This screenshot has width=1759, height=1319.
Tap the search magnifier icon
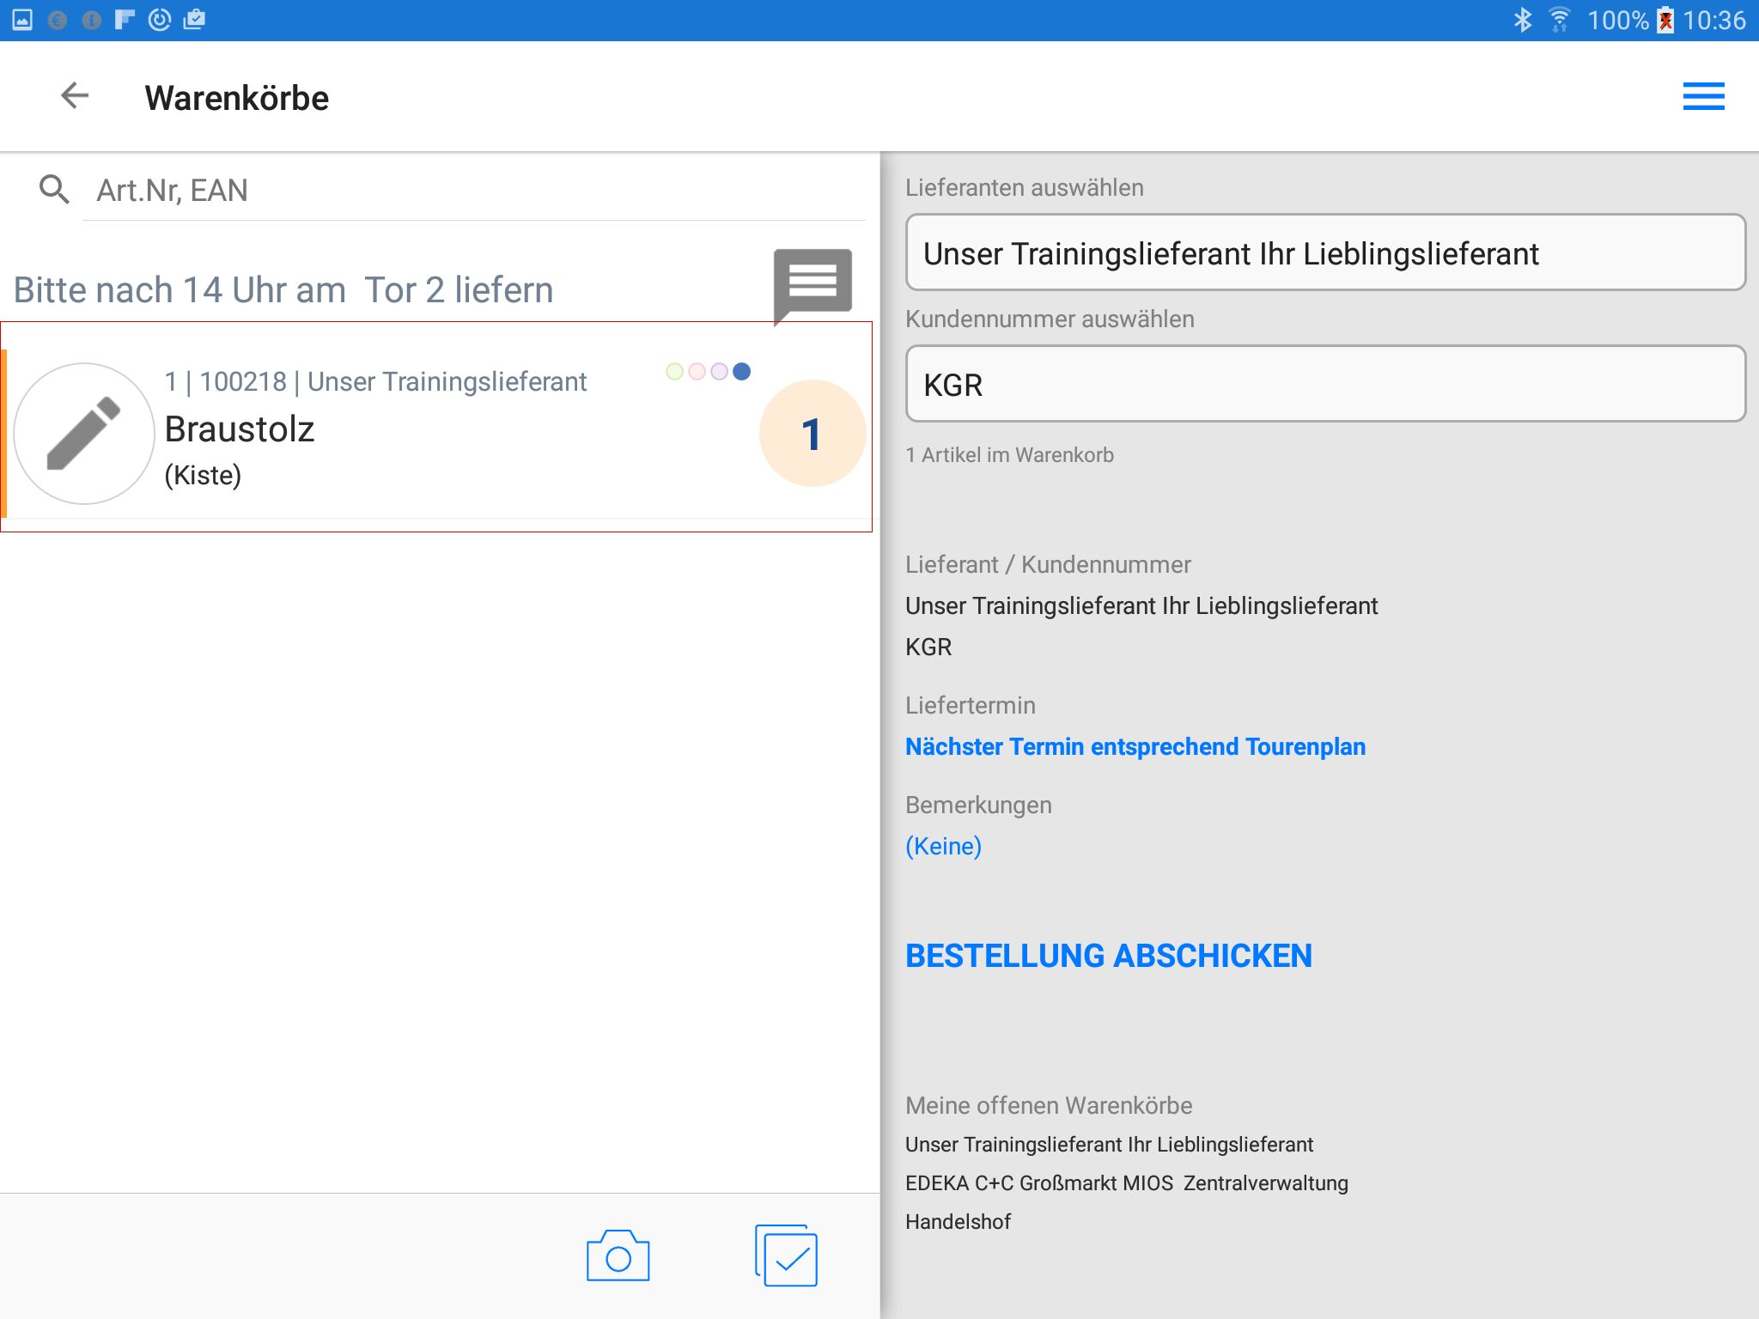coord(54,190)
